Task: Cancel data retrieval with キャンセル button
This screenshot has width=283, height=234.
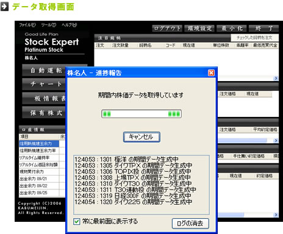Action: (x=141, y=137)
